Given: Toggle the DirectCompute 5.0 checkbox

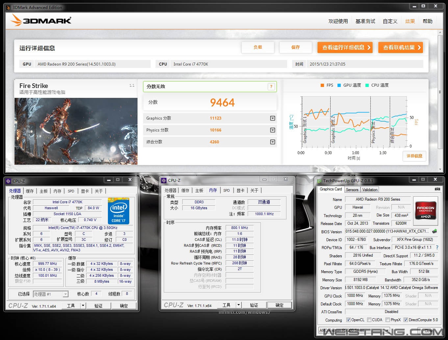Looking at the screenshot, I should tap(406, 320).
